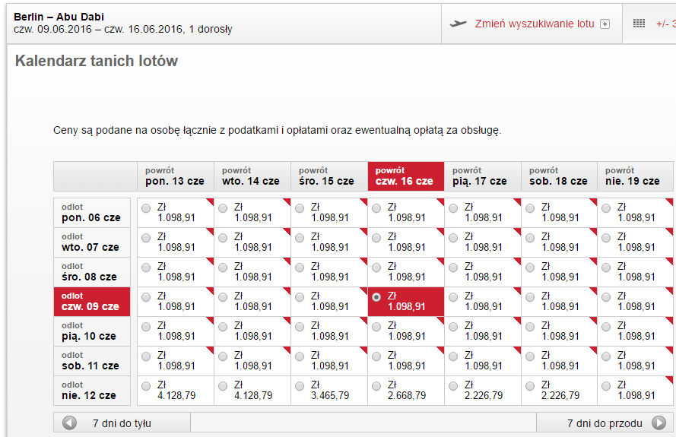
Task: Click the calendar grid icon at top right
Action: [x=639, y=24]
